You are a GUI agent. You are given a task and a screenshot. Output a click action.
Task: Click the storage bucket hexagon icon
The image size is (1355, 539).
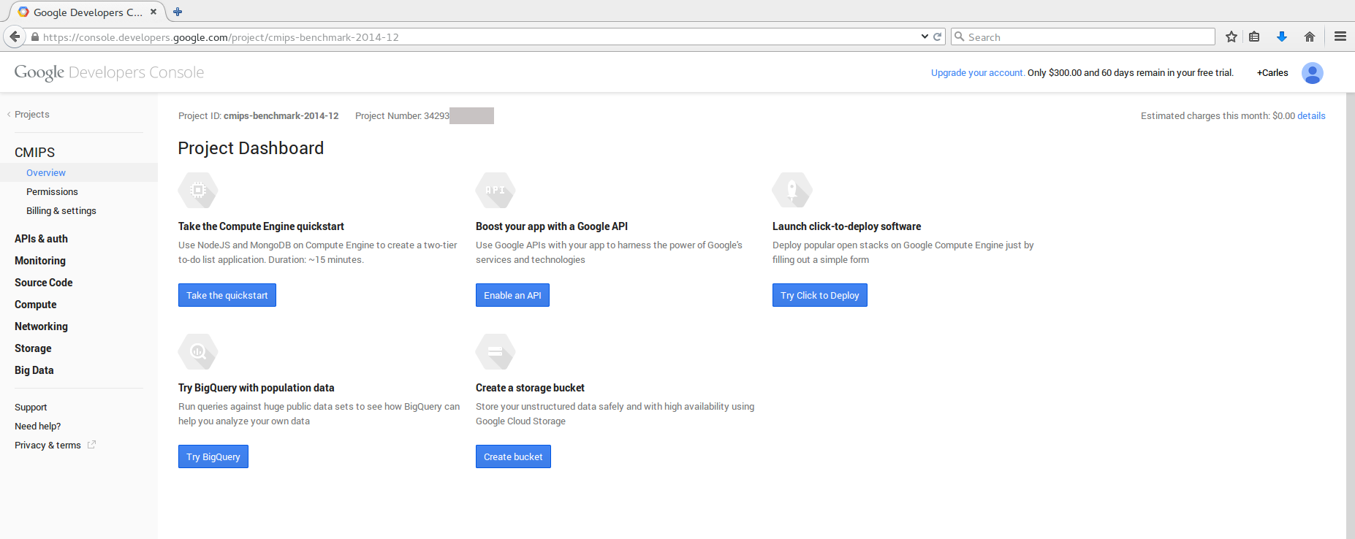point(496,352)
